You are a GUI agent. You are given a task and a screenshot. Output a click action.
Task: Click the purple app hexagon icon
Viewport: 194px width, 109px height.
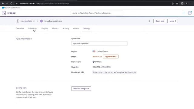point(41,21)
